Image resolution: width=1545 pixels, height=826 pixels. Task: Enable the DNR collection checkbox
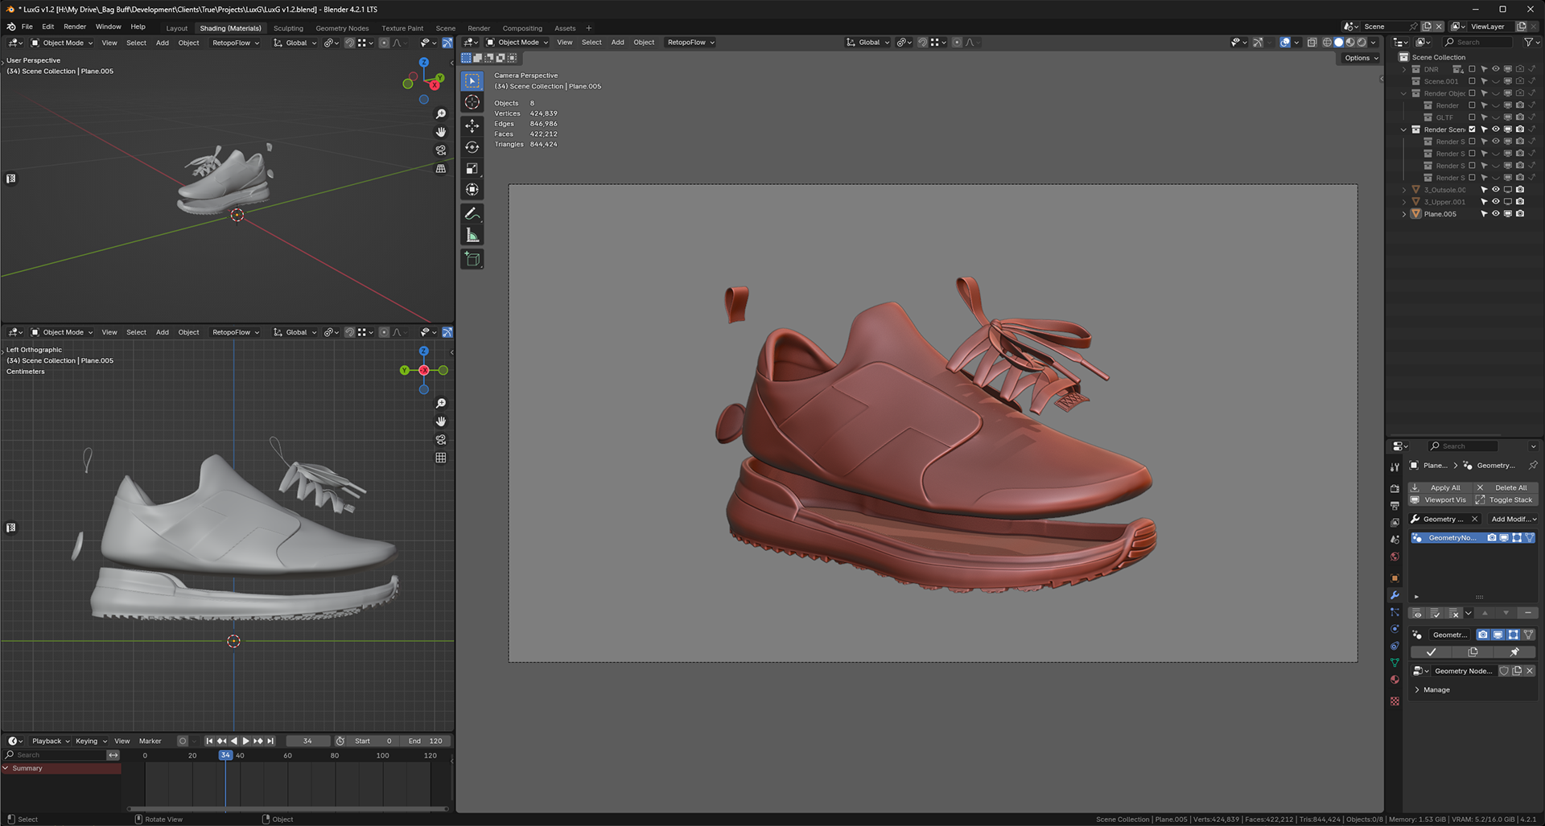[1473, 69]
